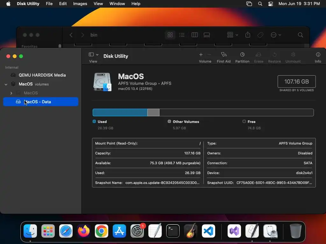Collapse the MacOS volumes group chevron
Screen dimensions: 326x244
6,84
